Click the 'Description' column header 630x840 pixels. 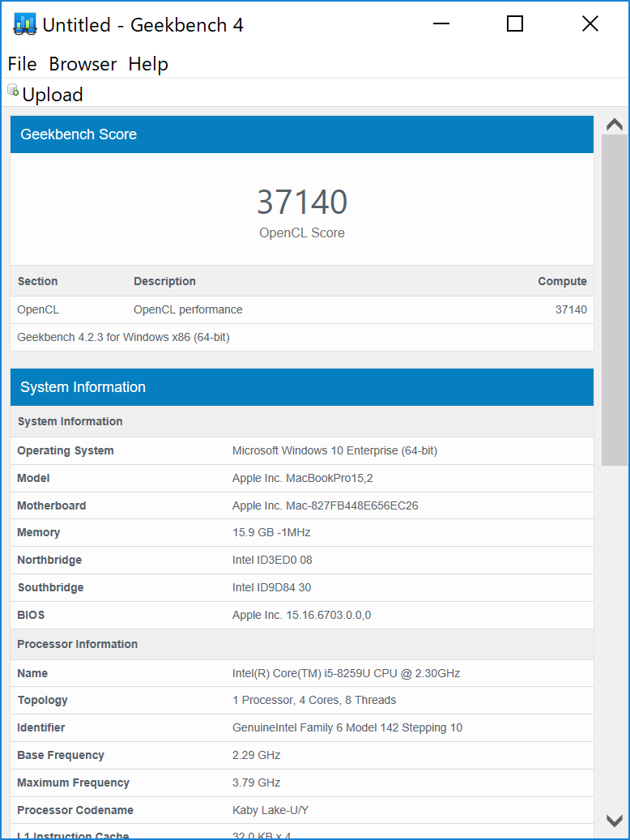tap(164, 281)
